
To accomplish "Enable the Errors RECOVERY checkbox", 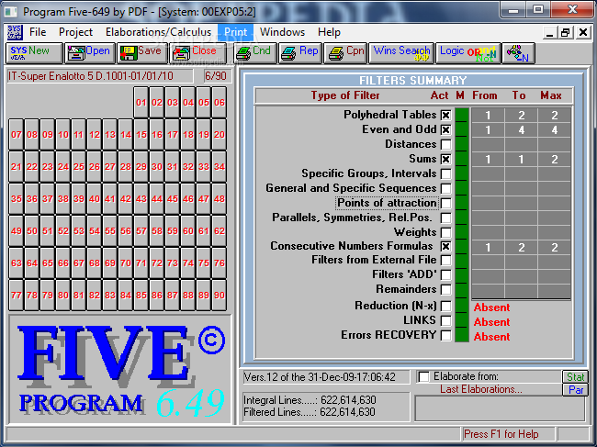I will [x=445, y=335].
